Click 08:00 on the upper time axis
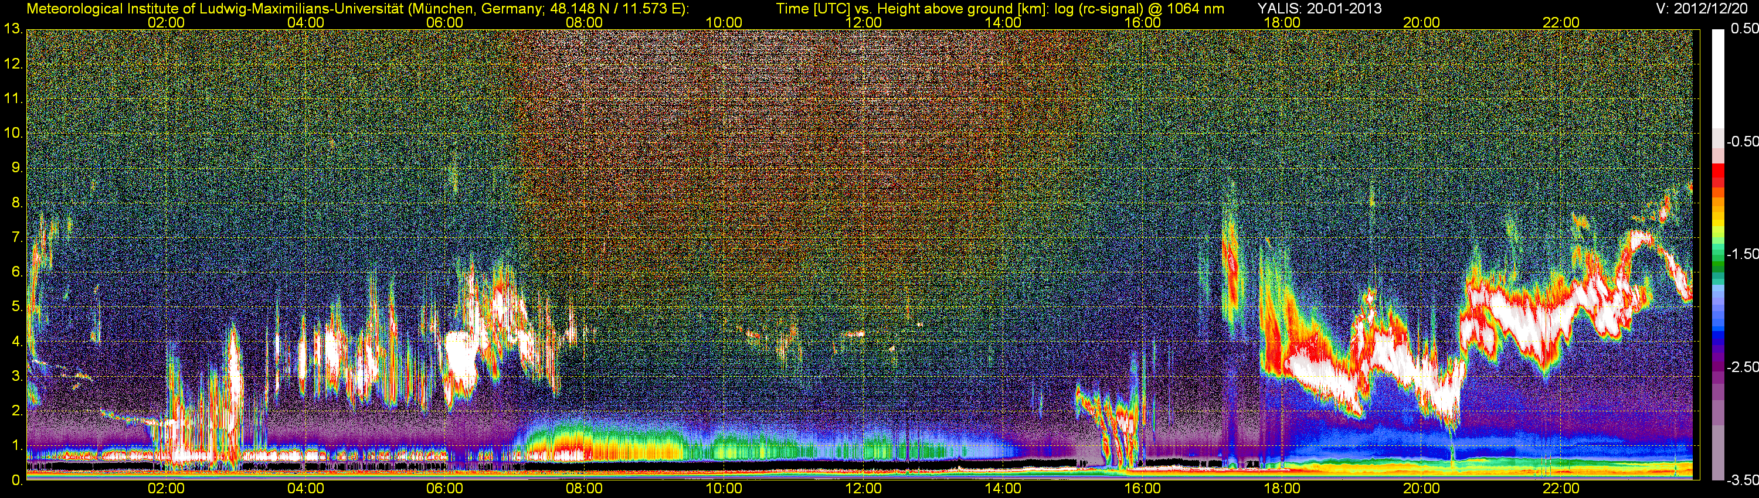This screenshot has height=498, width=1759. click(585, 22)
